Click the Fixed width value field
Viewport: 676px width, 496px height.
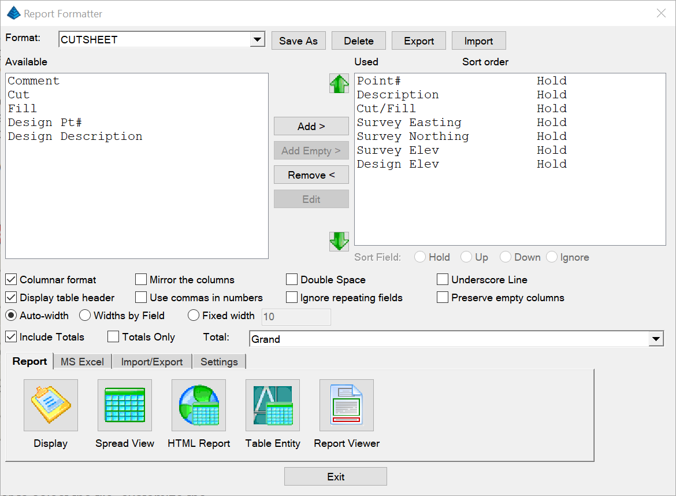[x=296, y=317]
